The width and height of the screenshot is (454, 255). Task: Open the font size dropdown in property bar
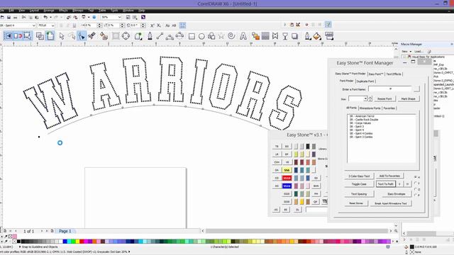52,25
